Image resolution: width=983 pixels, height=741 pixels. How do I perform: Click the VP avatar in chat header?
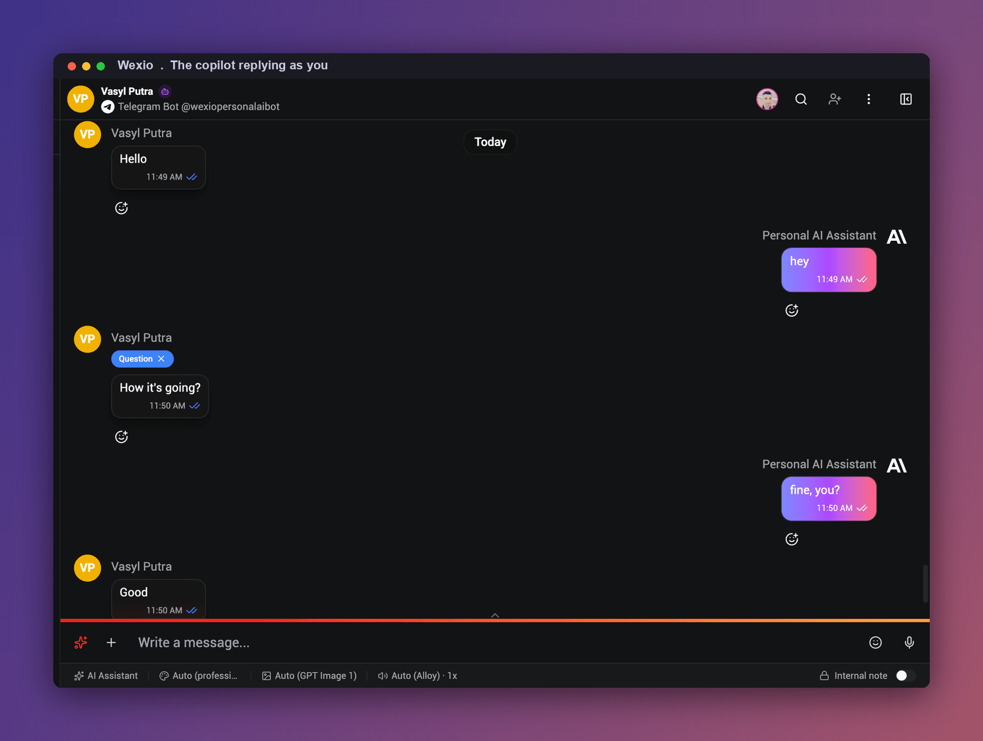pyautogui.click(x=80, y=99)
